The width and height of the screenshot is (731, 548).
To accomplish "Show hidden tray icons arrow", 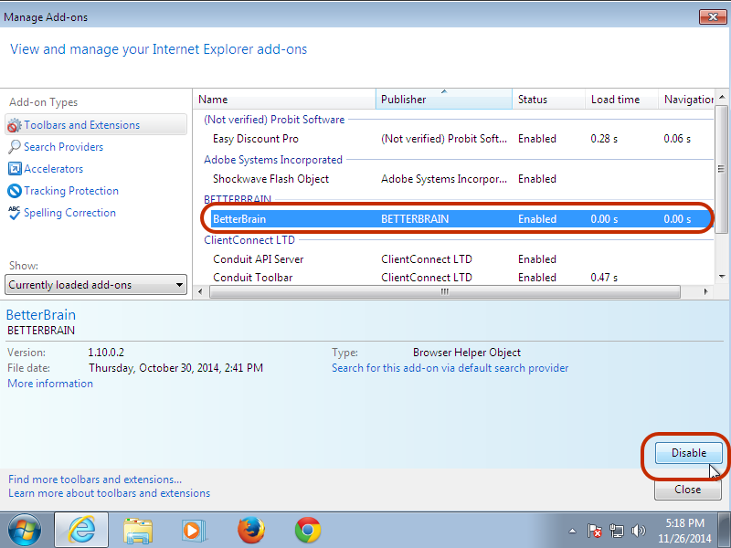I will coord(572,531).
